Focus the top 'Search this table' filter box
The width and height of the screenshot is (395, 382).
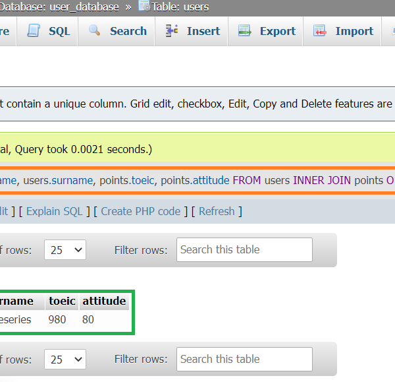(244, 250)
